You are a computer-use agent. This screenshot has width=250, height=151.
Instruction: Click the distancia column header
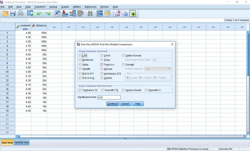[x=39, y=27]
